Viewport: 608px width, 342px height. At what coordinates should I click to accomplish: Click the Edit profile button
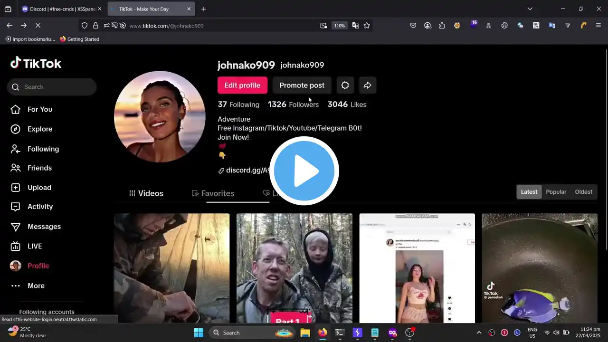coord(242,85)
